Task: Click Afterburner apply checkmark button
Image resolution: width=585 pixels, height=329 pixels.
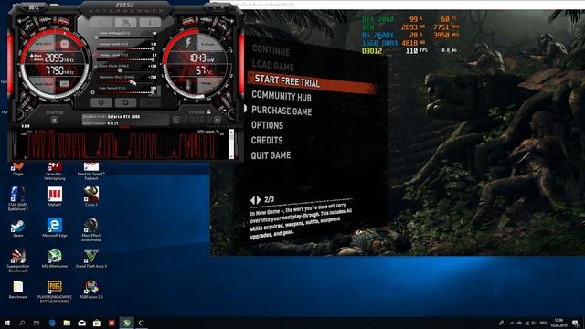Action: [x=150, y=102]
